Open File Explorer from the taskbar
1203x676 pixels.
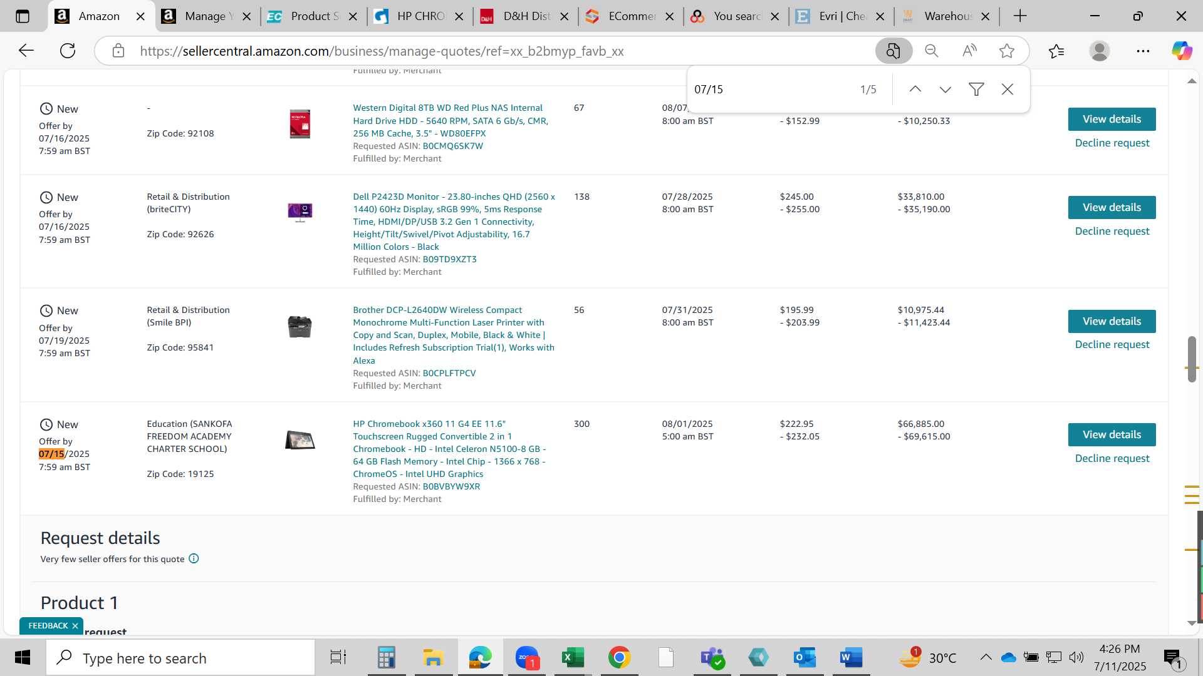point(432,658)
